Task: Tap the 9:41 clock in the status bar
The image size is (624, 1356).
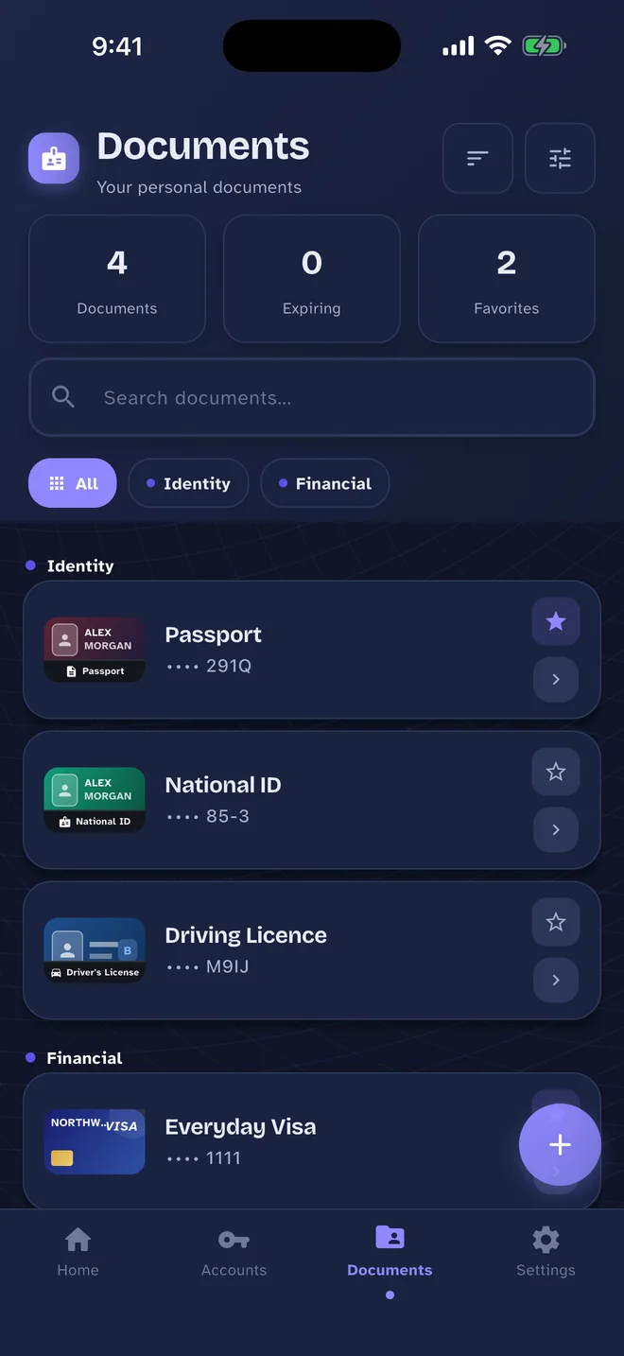Action: 117,45
